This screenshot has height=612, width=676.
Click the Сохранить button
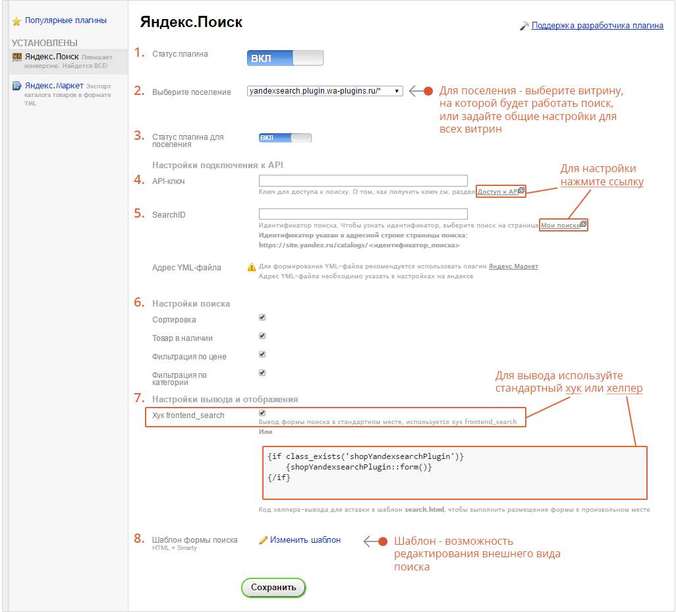point(273,588)
